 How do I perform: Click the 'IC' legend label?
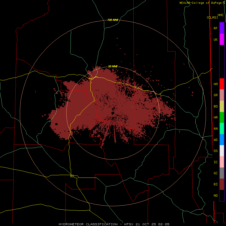215,162
